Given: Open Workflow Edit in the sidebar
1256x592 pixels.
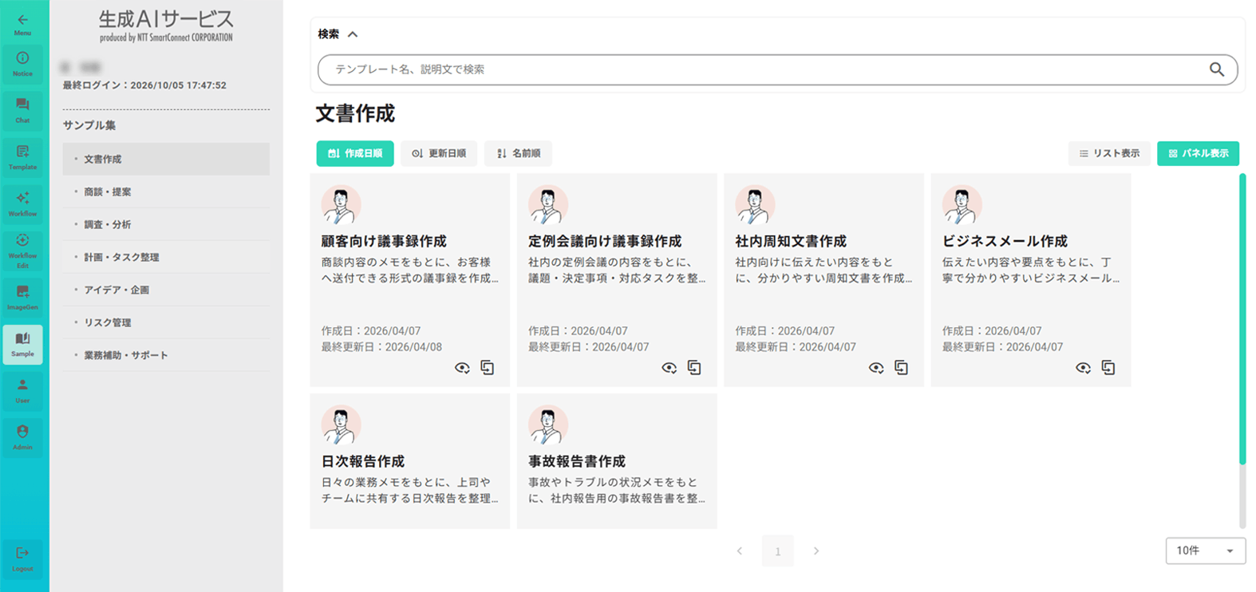Looking at the screenshot, I should point(22,251).
